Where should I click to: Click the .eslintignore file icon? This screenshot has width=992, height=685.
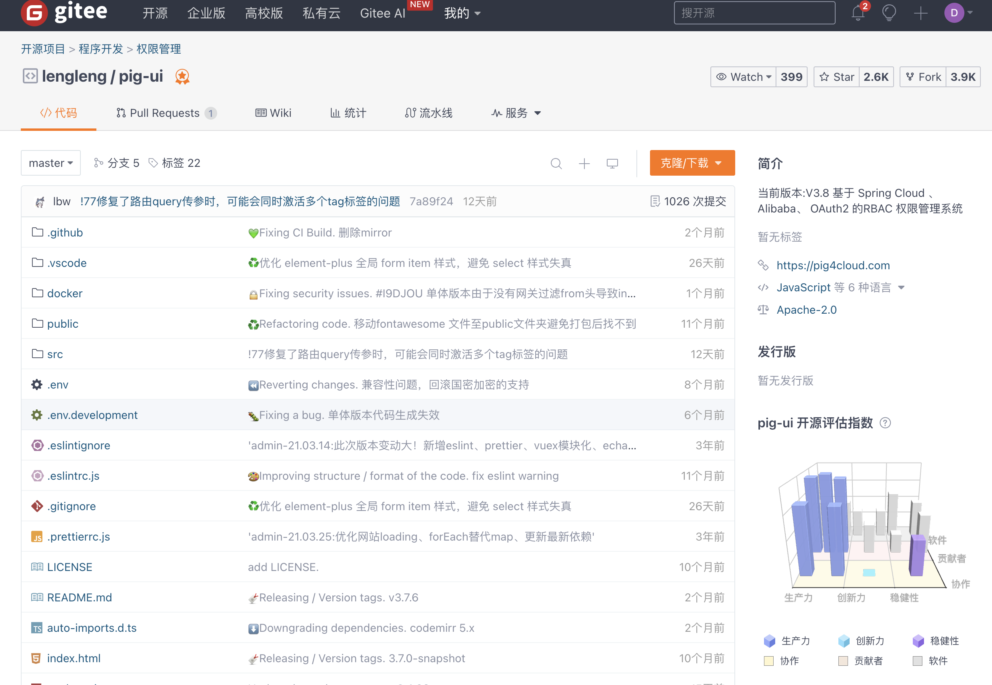click(x=37, y=445)
